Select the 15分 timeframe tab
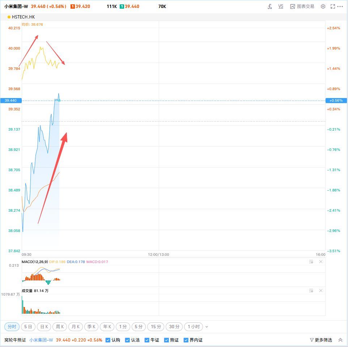The height and width of the screenshot is (347, 348). coord(156,327)
